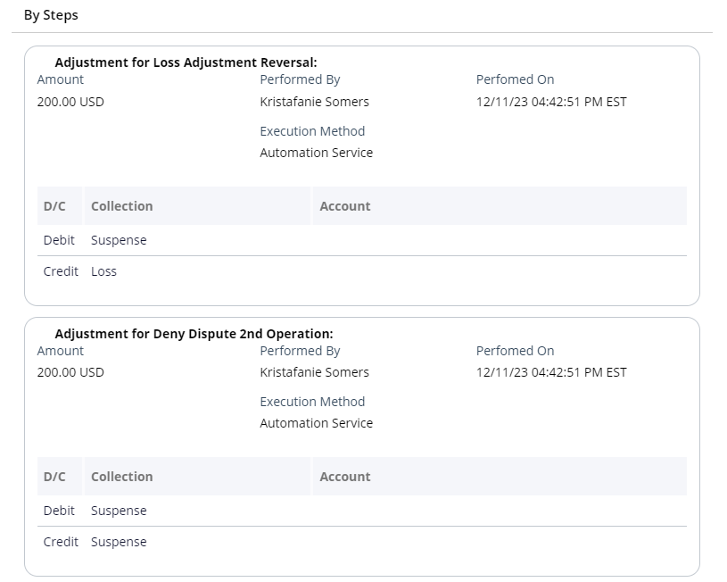Select the Credit Loss row
The image size is (727, 582).
pos(361,271)
